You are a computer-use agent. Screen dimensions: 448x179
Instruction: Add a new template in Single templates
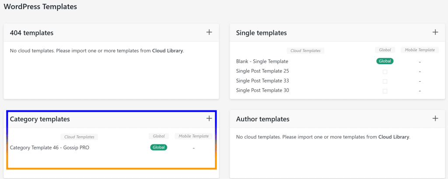[435, 32]
